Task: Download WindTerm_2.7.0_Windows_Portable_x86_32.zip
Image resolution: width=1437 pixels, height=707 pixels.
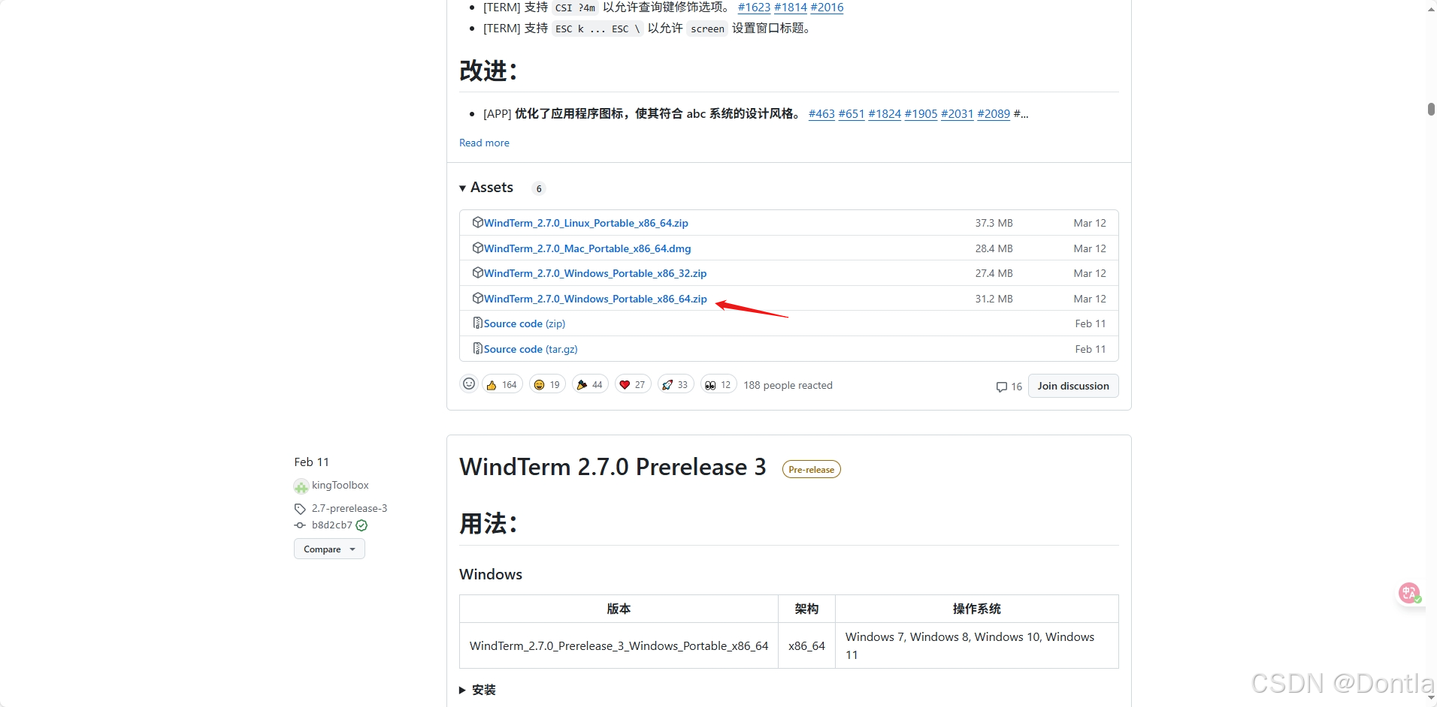Action: [x=595, y=273]
